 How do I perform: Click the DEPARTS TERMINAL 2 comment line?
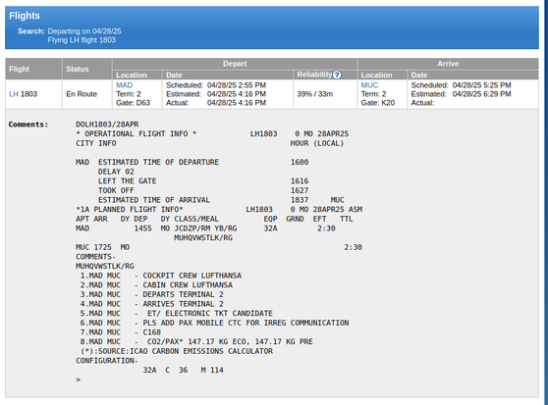[x=151, y=294]
